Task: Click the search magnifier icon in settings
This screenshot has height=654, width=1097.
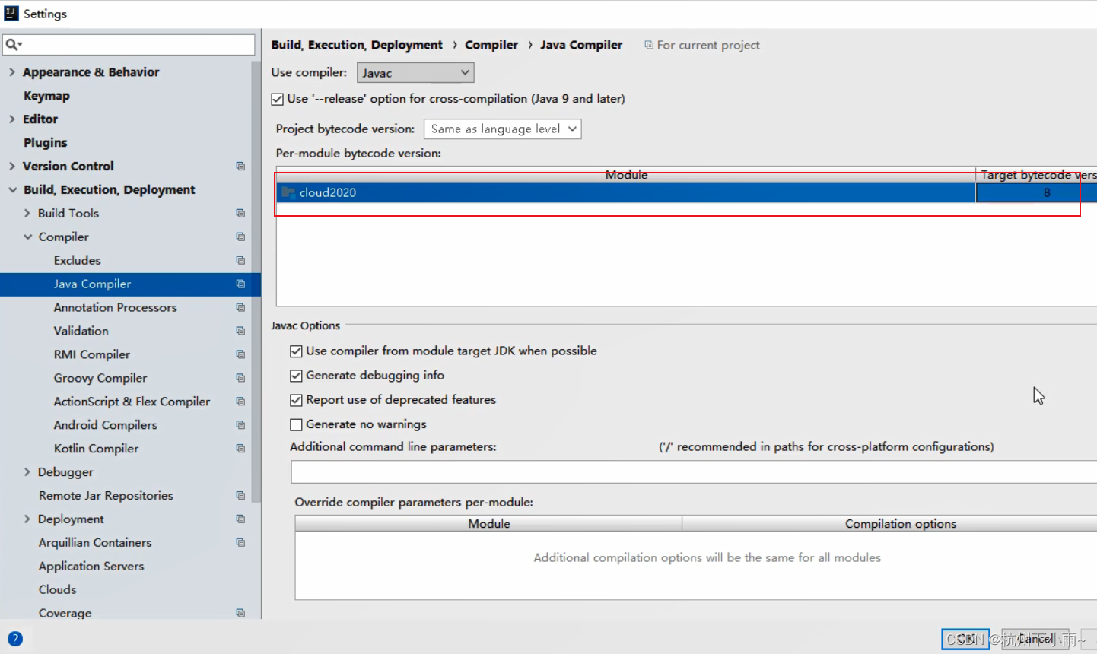Action: point(12,45)
